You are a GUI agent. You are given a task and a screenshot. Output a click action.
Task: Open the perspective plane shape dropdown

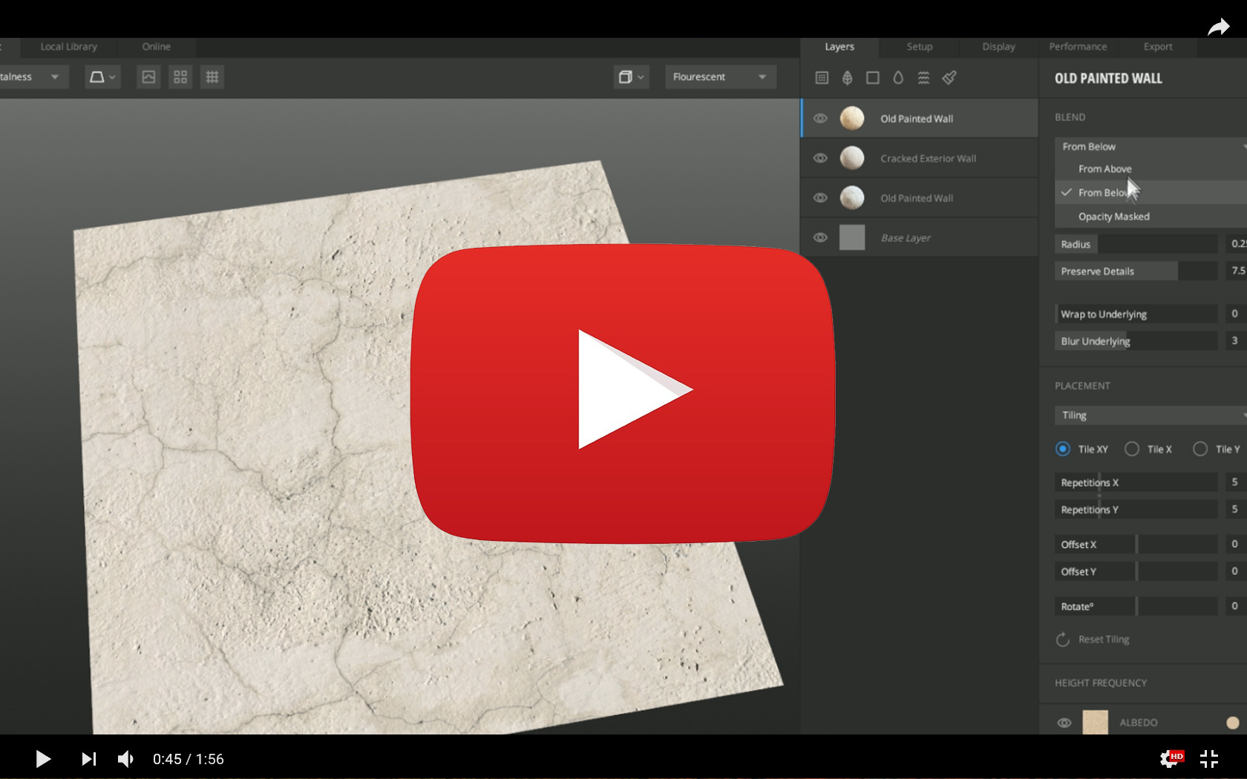[x=102, y=77]
